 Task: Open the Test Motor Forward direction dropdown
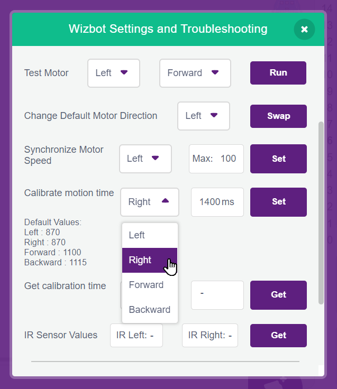(x=195, y=73)
